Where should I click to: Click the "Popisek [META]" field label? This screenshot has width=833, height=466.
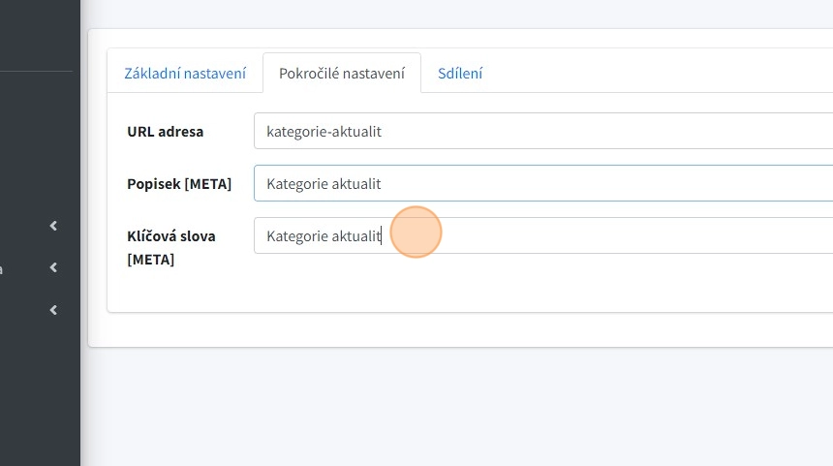point(179,183)
